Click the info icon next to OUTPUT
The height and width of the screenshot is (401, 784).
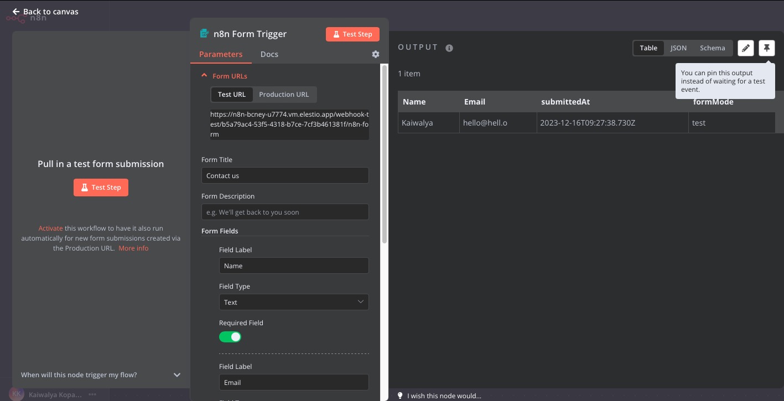pyautogui.click(x=449, y=48)
